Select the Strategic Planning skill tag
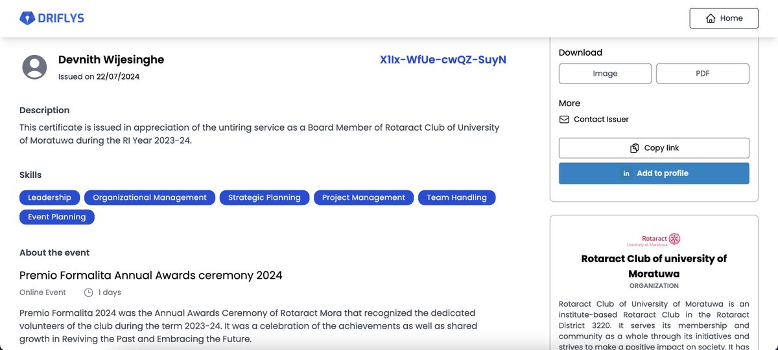778x350 pixels. [x=265, y=197]
